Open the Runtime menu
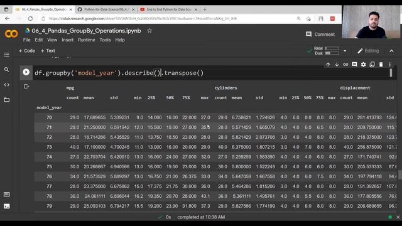 coord(87,40)
